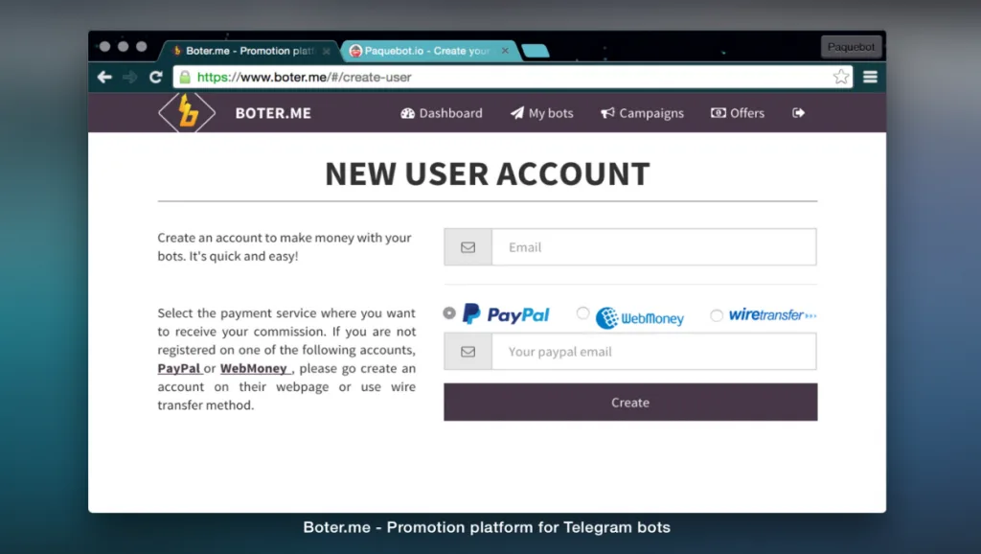Open the PayPal link in the description
The height and width of the screenshot is (554, 981).
[x=179, y=369]
